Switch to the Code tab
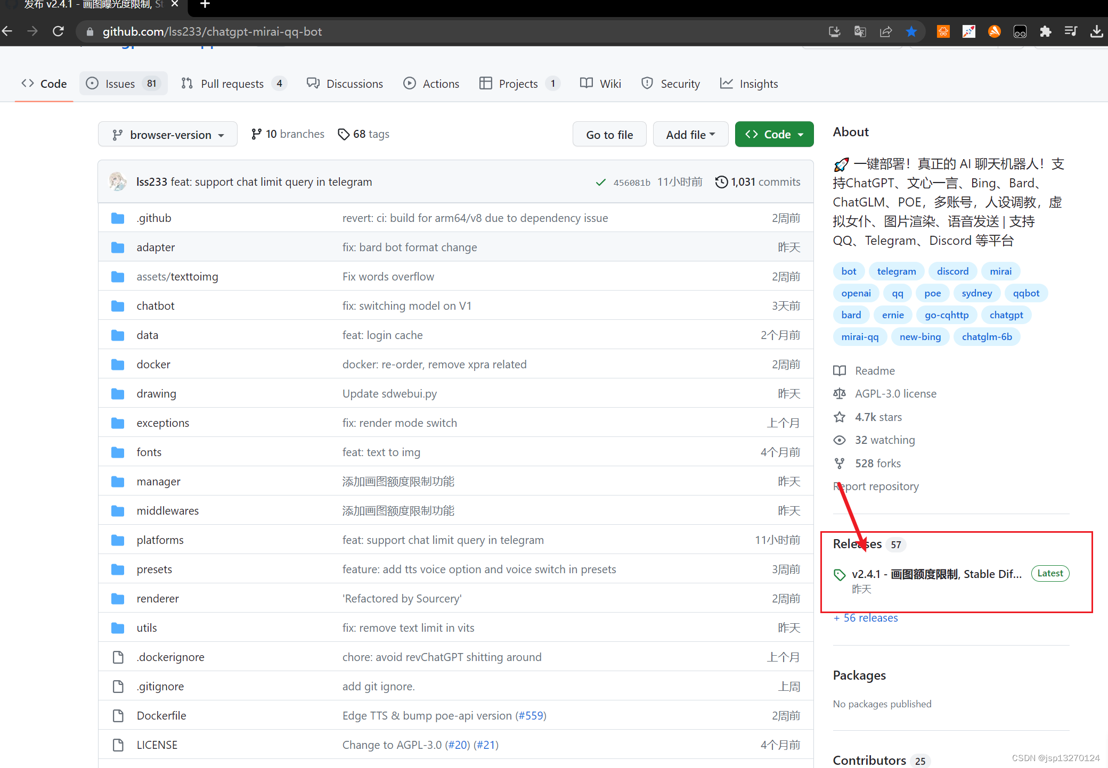The height and width of the screenshot is (768, 1108). click(x=44, y=84)
